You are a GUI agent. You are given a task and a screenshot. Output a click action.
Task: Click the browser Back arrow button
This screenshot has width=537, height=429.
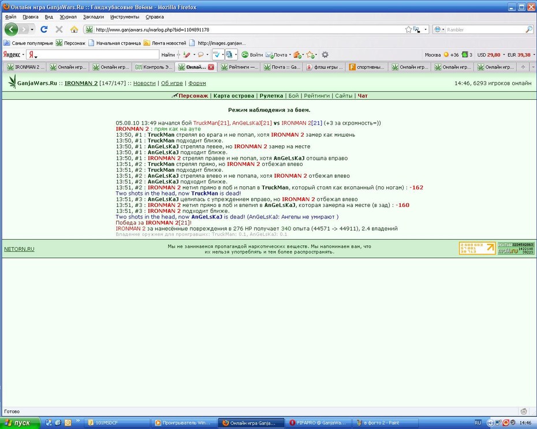coord(11,29)
